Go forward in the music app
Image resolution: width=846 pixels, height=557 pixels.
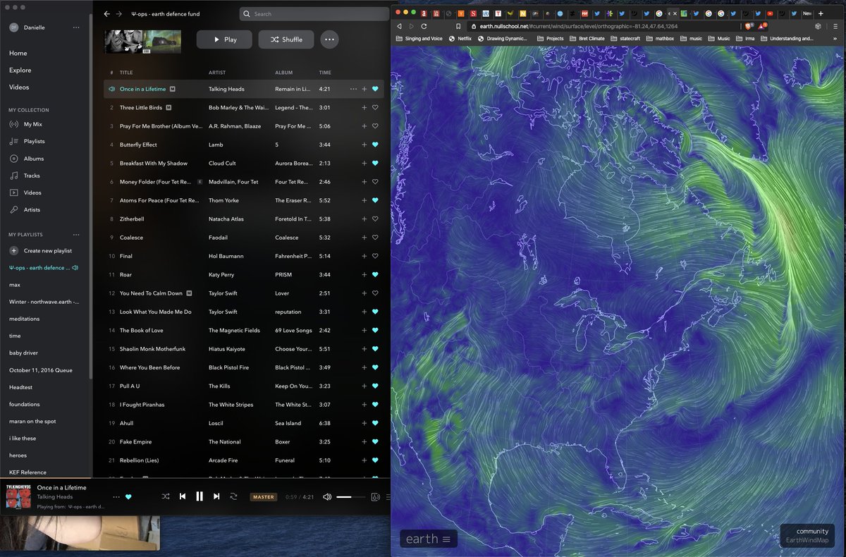(119, 13)
